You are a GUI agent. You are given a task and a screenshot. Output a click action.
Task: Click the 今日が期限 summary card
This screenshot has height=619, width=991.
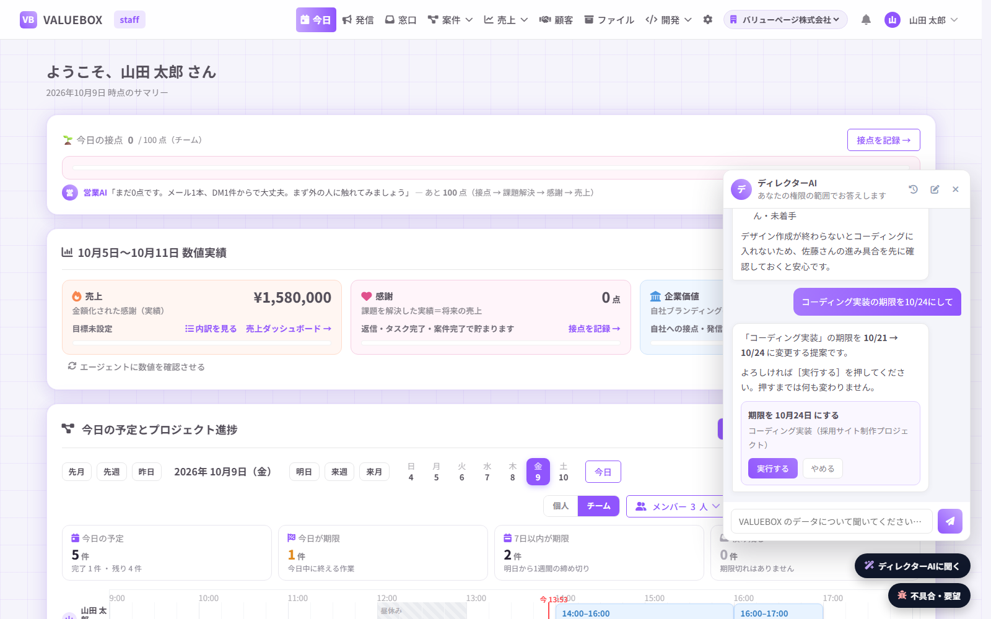(383, 553)
